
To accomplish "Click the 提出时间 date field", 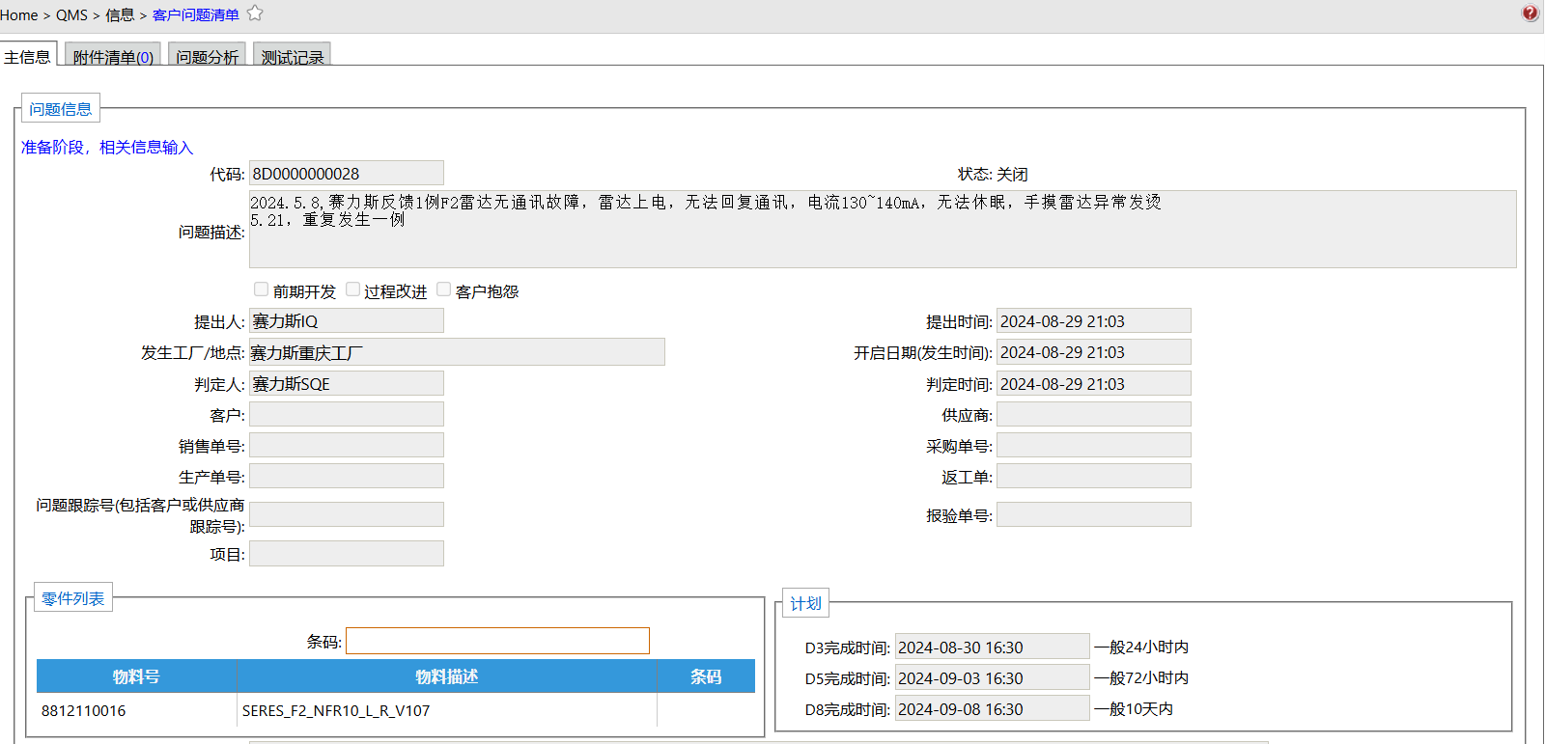I will point(1094,321).
